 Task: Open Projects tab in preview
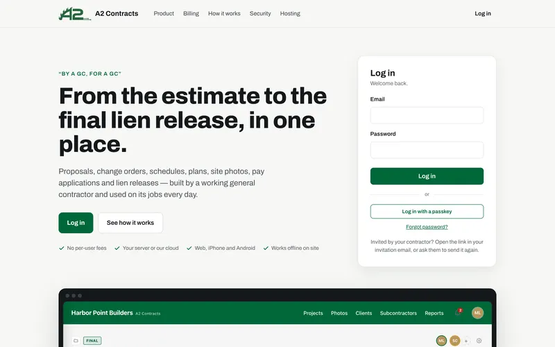pos(313,313)
